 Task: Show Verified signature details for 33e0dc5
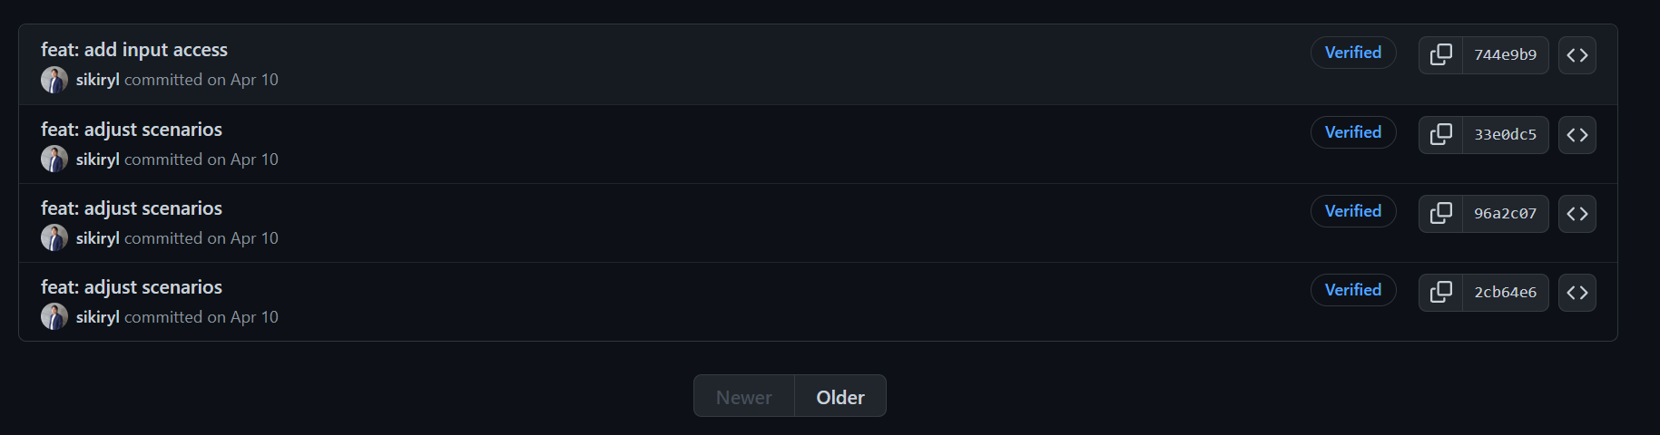tap(1352, 132)
